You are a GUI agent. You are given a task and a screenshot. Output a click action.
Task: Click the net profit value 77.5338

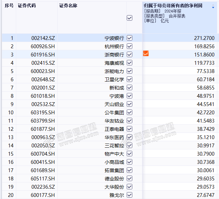[206, 71]
